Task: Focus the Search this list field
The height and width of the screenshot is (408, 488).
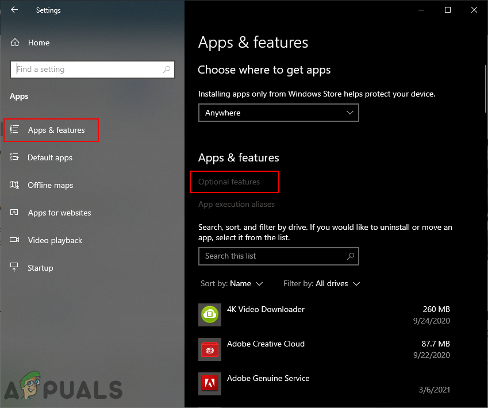Action: coord(279,256)
